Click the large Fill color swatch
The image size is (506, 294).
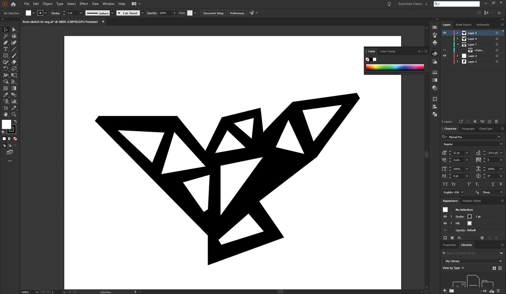coord(6,124)
